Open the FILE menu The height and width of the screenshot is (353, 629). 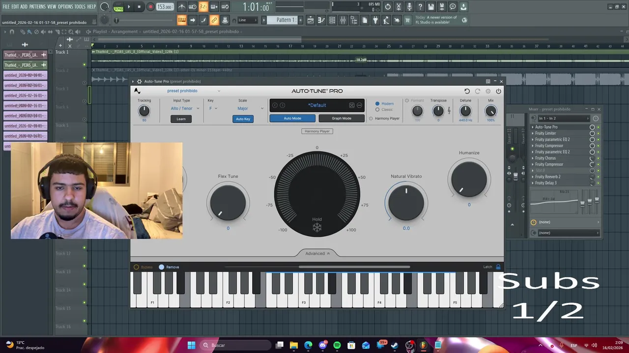(6, 7)
